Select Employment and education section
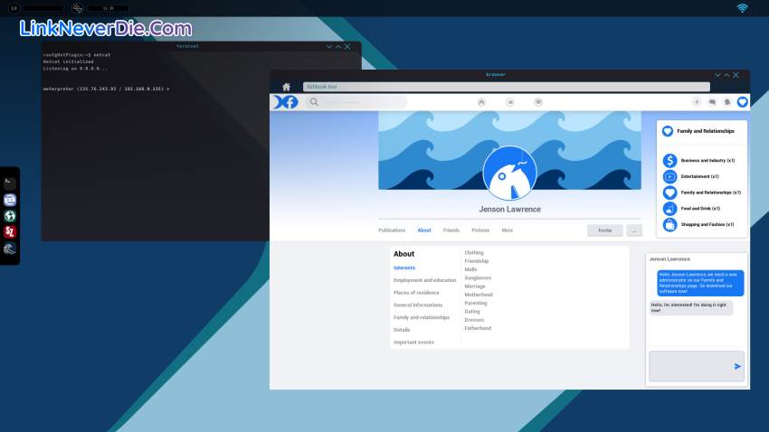 [424, 280]
